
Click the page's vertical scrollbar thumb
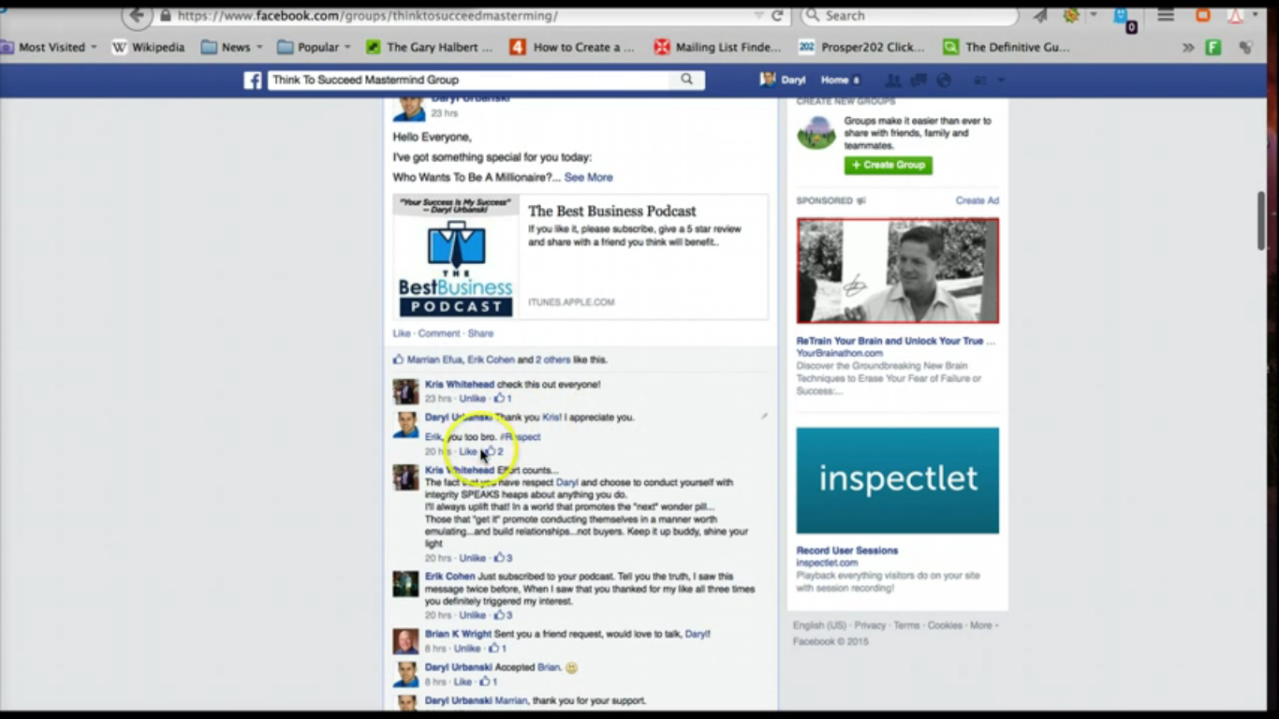click(1261, 219)
